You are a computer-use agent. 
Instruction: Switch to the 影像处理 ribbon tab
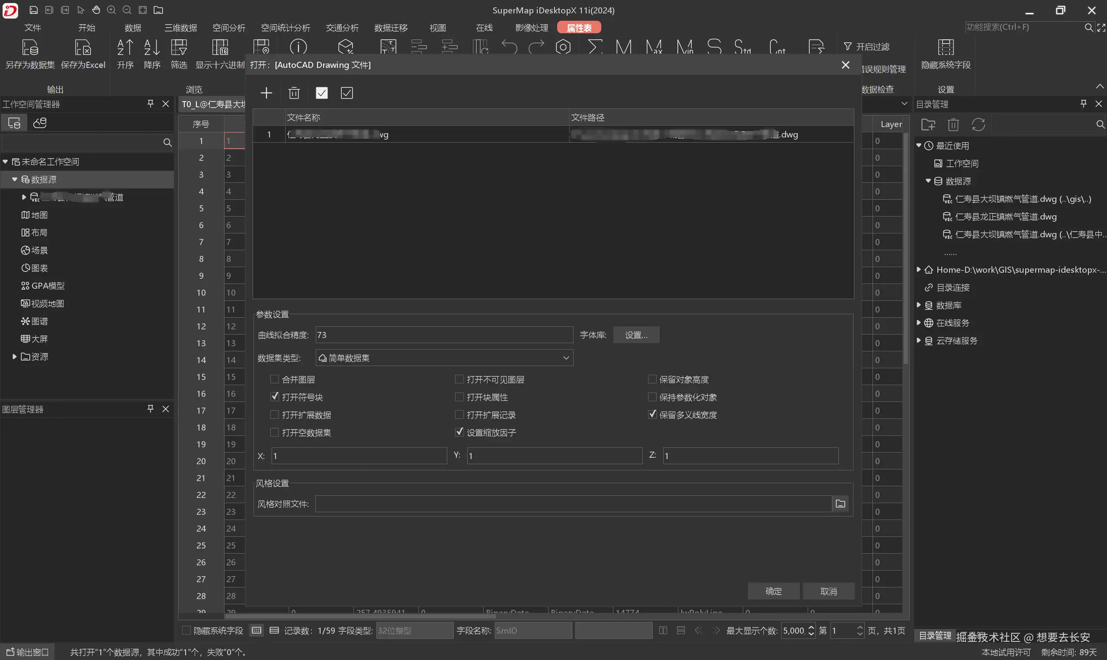click(x=532, y=28)
